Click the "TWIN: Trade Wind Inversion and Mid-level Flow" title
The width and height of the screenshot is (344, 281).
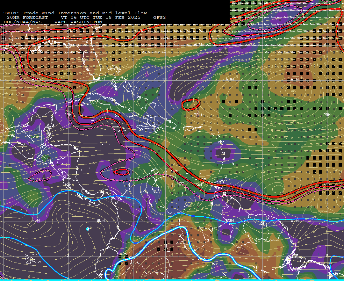click(x=75, y=13)
